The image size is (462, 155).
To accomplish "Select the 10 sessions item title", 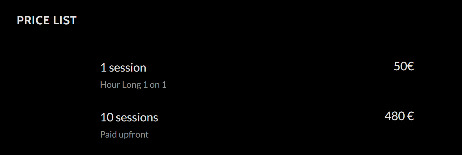I will point(129,117).
